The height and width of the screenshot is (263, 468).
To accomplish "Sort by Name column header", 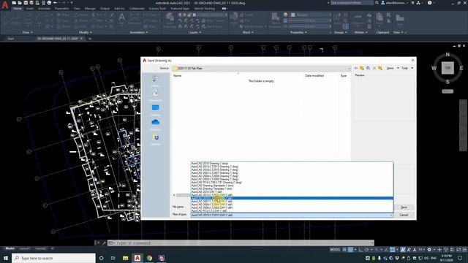I will [x=177, y=76].
